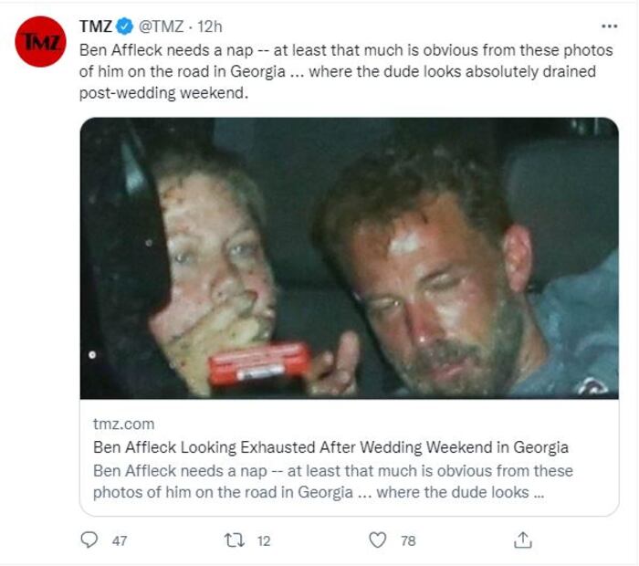
Task: Click the link card description snippet
Action: 333,481
